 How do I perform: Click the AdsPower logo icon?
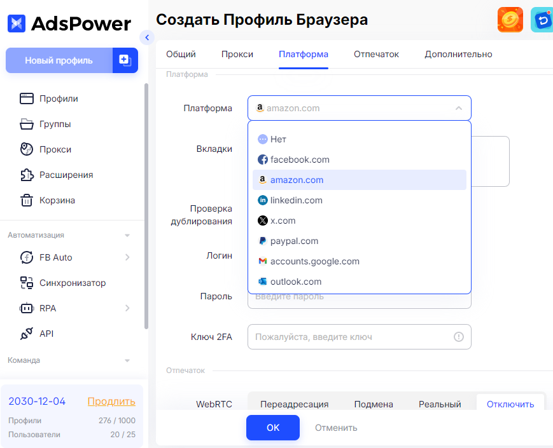pos(16,24)
